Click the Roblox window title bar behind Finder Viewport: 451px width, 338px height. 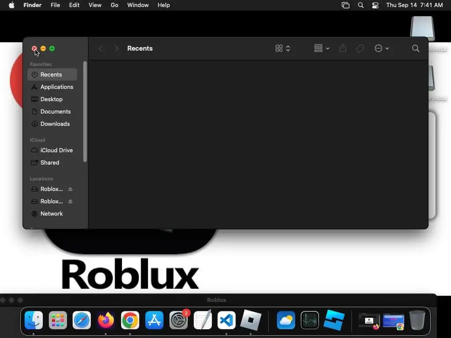(x=217, y=300)
